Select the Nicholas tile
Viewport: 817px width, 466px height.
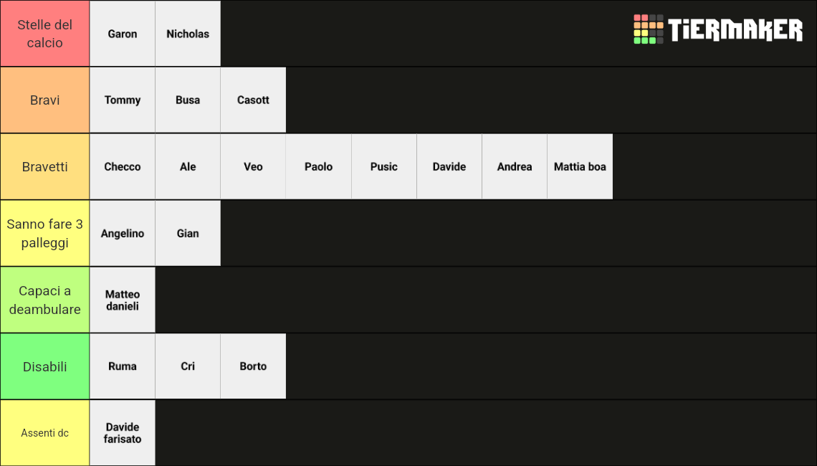point(188,34)
